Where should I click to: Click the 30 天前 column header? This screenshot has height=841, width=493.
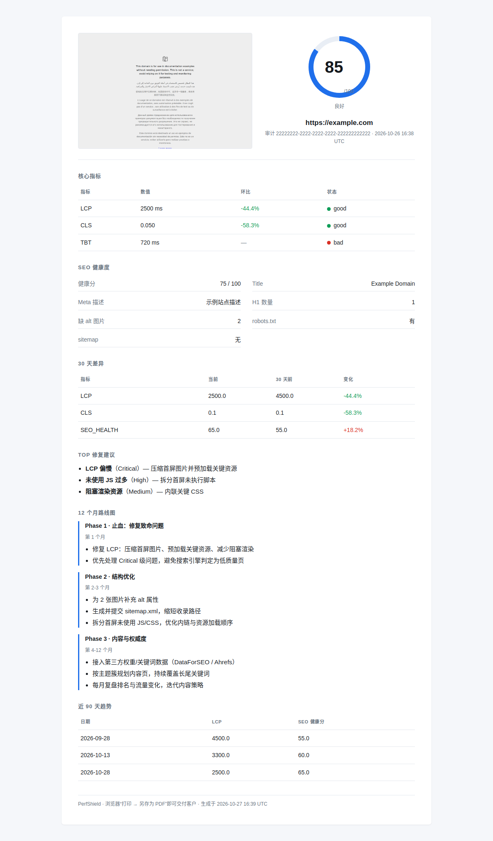coord(284,379)
